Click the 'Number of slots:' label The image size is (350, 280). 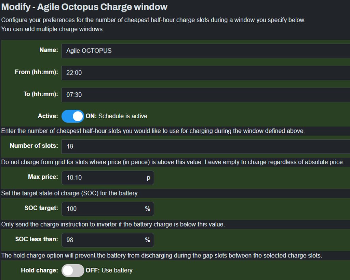(x=34, y=146)
